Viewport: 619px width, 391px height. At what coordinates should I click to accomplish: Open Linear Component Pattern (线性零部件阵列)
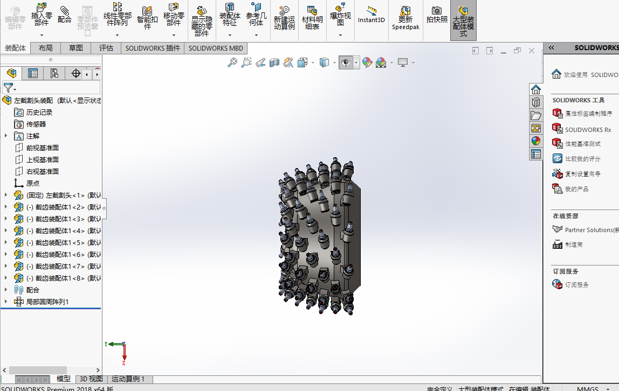point(117,15)
